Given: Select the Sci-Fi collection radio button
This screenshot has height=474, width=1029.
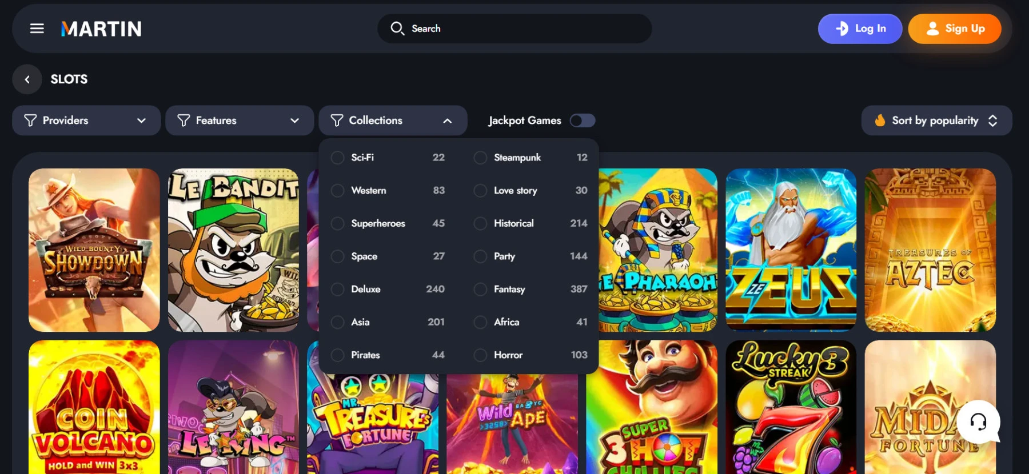Looking at the screenshot, I should point(338,158).
